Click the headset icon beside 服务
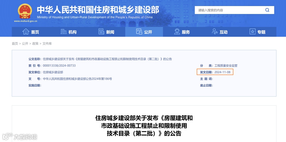 point(177,32)
